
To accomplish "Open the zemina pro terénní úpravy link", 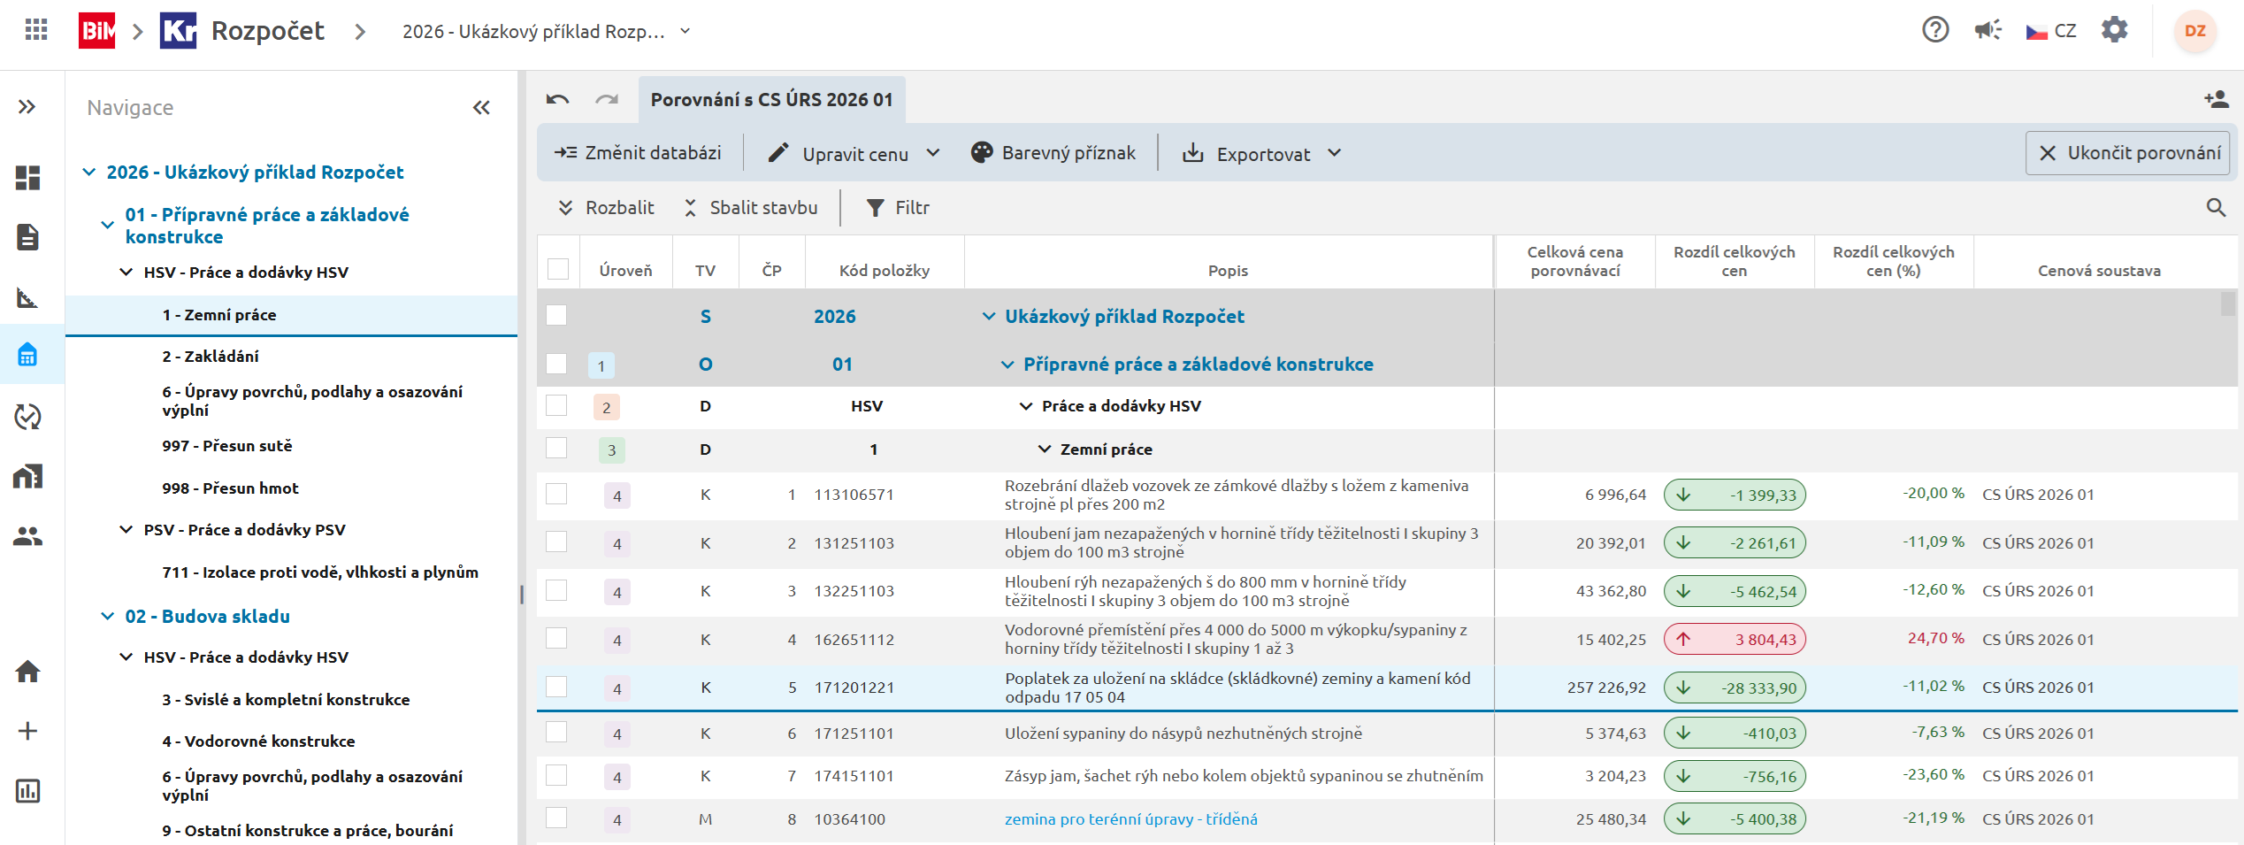I will pos(1130,819).
